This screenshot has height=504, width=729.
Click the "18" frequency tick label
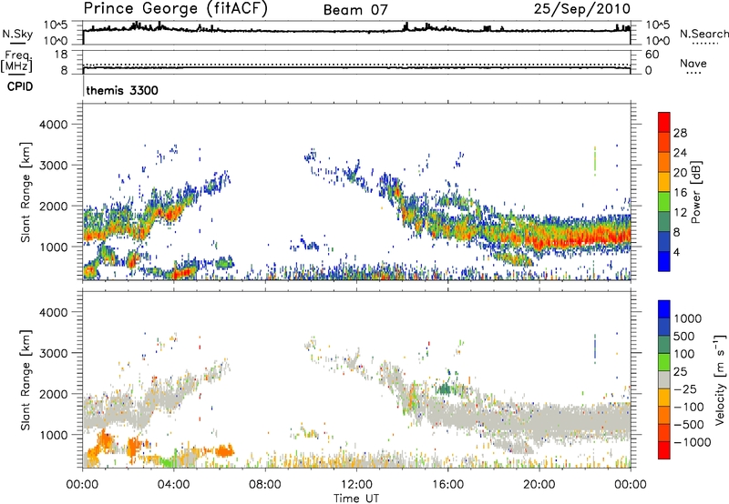click(x=61, y=55)
